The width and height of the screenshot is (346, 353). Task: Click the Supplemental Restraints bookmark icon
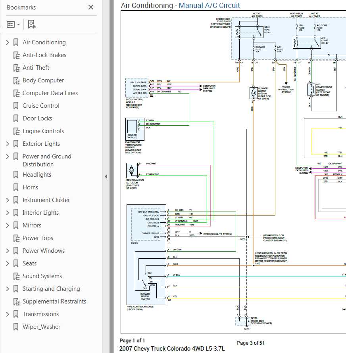click(16, 301)
